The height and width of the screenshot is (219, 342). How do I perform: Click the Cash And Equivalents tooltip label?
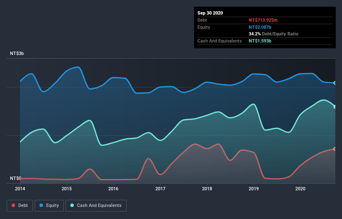[x=220, y=41]
